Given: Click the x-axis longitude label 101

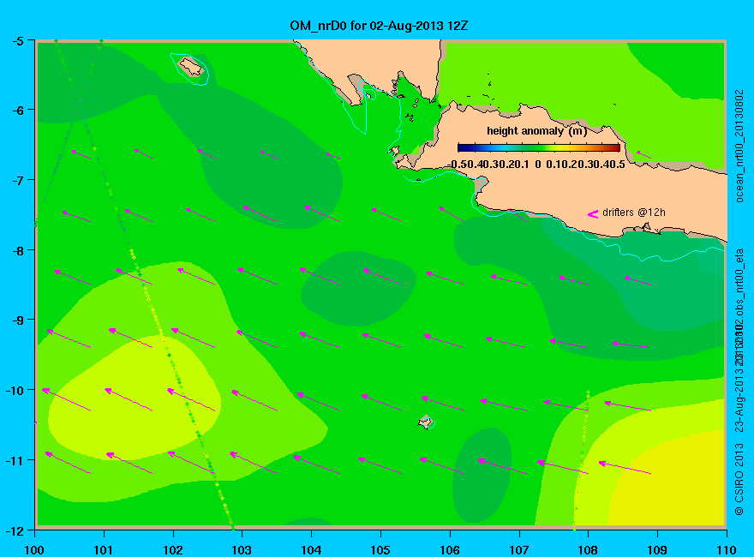Looking at the screenshot, I should (x=104, y=549).
